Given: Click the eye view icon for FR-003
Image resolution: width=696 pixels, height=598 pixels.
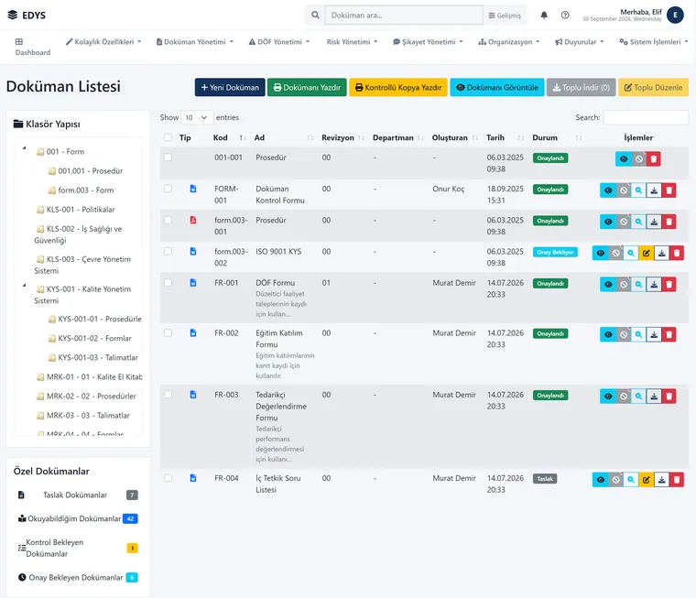Looking at the screenshot, I should [x=608, y=396].
